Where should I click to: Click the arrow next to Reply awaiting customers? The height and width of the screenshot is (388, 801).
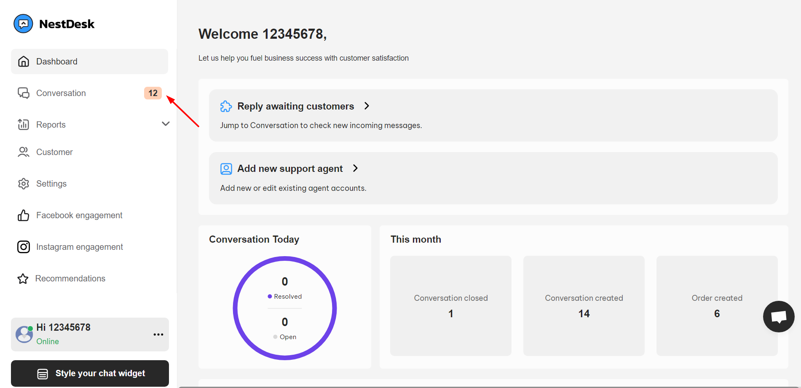click(367, 106)
